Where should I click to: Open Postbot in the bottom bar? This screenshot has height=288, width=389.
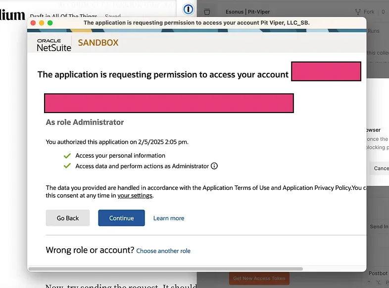pos(378,273)
